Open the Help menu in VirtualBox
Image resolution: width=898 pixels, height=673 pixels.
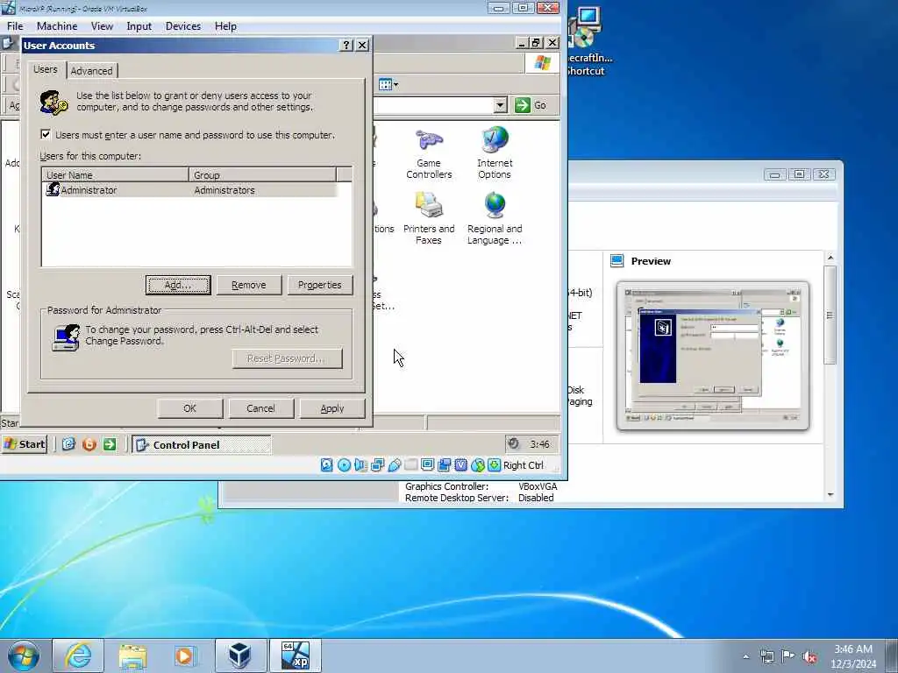click(225, 25)
